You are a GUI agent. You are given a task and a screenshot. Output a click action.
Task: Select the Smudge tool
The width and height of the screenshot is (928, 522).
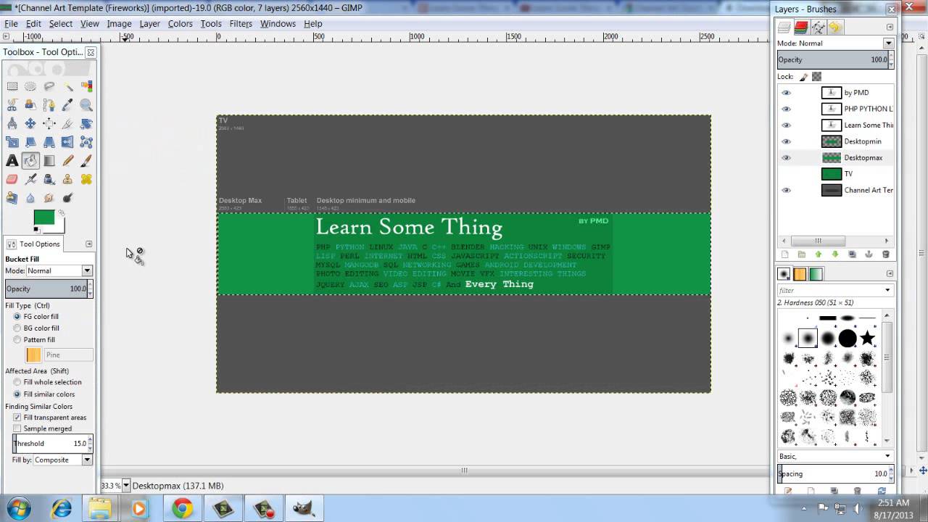49,198
